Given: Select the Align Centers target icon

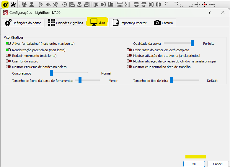Looking at the screenshot, I should pos(64,4).
